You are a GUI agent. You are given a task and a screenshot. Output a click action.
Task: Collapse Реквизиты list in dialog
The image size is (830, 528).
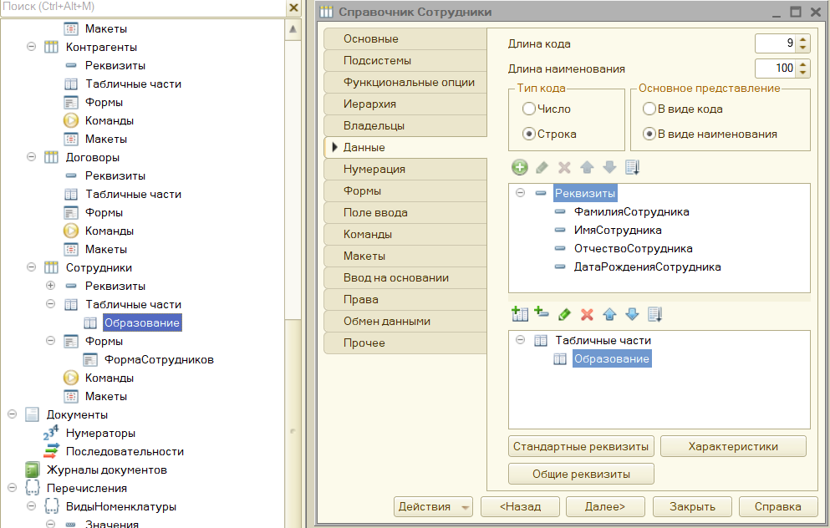(521, 193)
